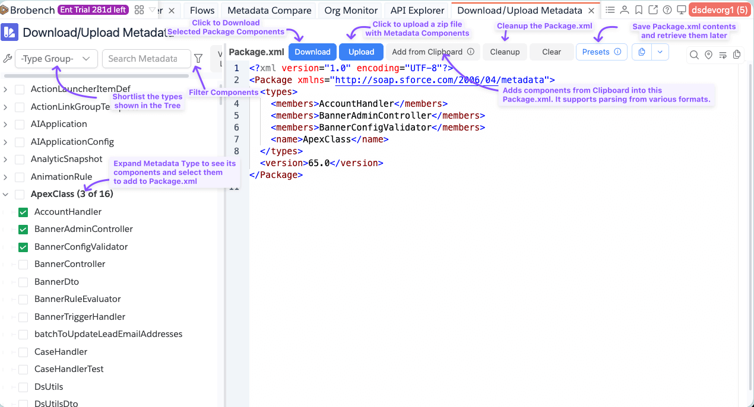This screenshot has height=407, width=754.
Task: Collapse the ApexClass tree node
Action: pos(6,194)
